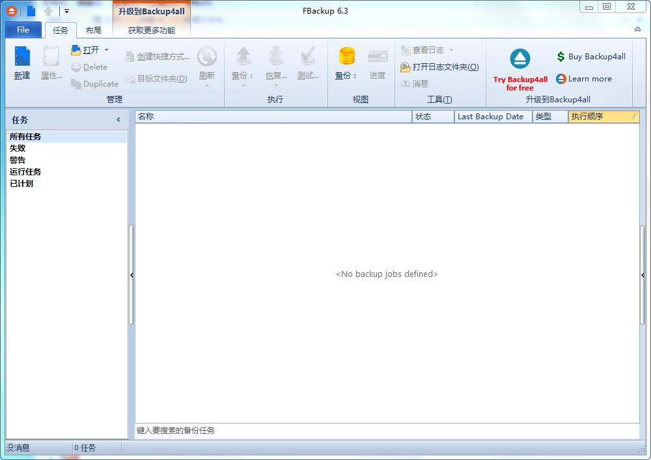Click Delete in the manage group

[x=89, y=67]
